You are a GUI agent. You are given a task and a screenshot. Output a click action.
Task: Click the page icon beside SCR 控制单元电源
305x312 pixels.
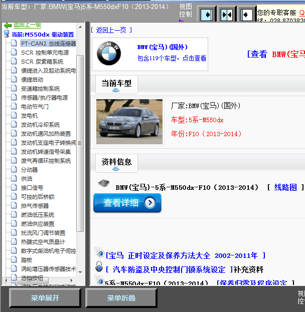click(14, 52)
